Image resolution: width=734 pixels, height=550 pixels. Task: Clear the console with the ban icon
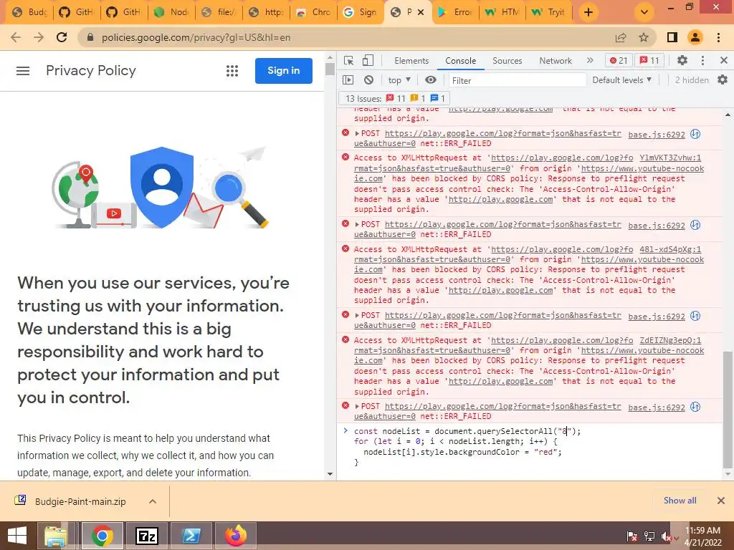(369, 80)
